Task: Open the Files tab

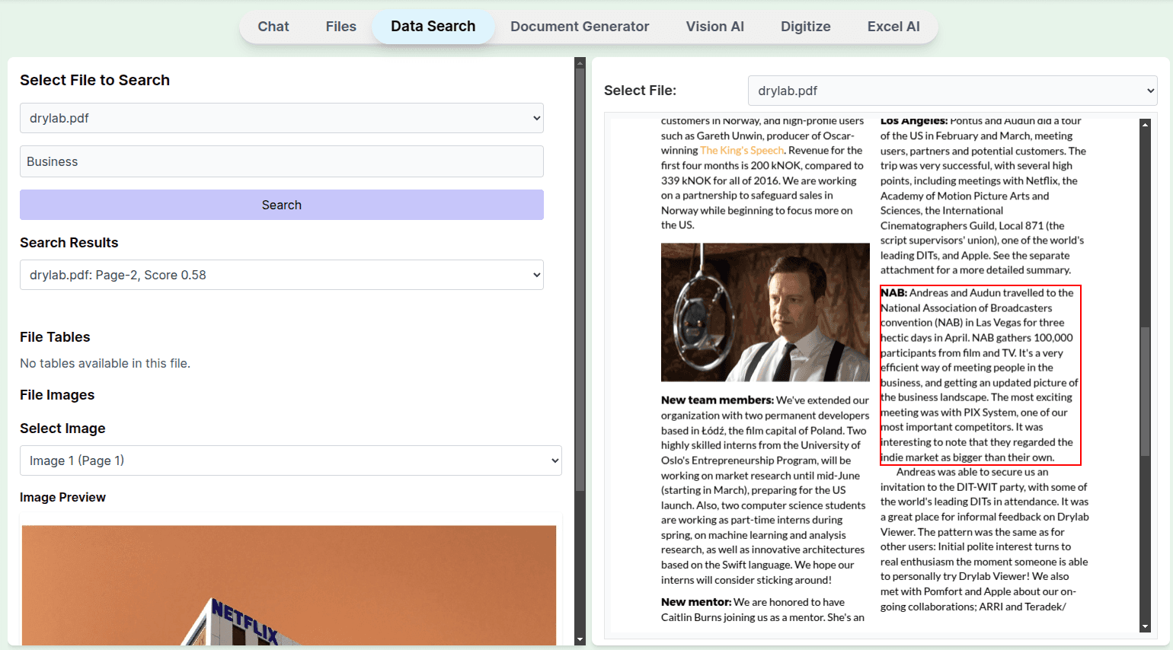Action: pyautogui.click(x=340, y=27)
